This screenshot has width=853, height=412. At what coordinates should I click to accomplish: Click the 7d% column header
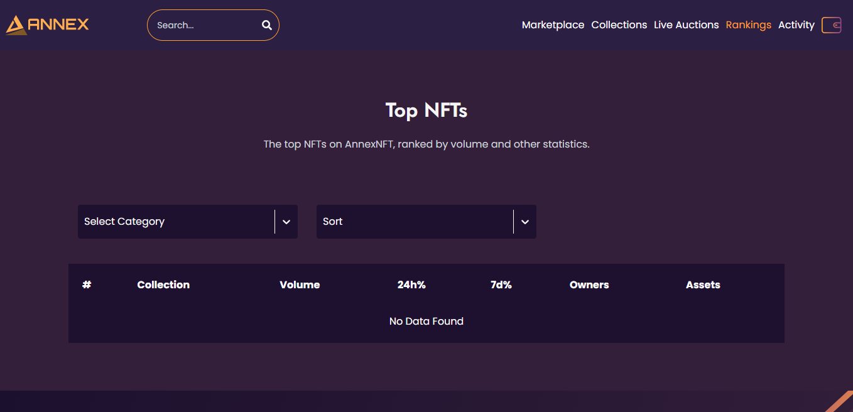coord(501,285)
